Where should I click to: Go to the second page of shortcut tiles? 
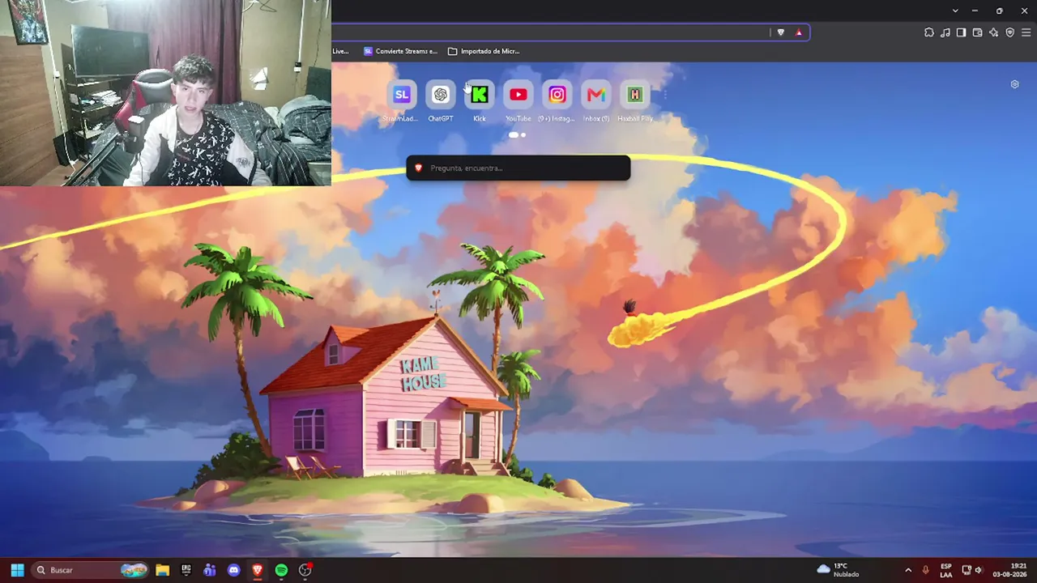click(523, 135)
